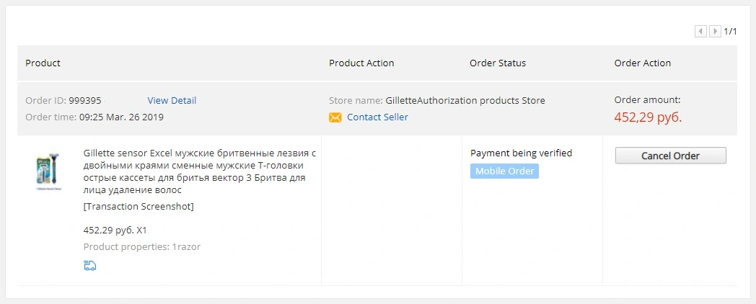Click the Order Action column header
The height and width of the screenshot is (304, 756).
click(643, 63)
